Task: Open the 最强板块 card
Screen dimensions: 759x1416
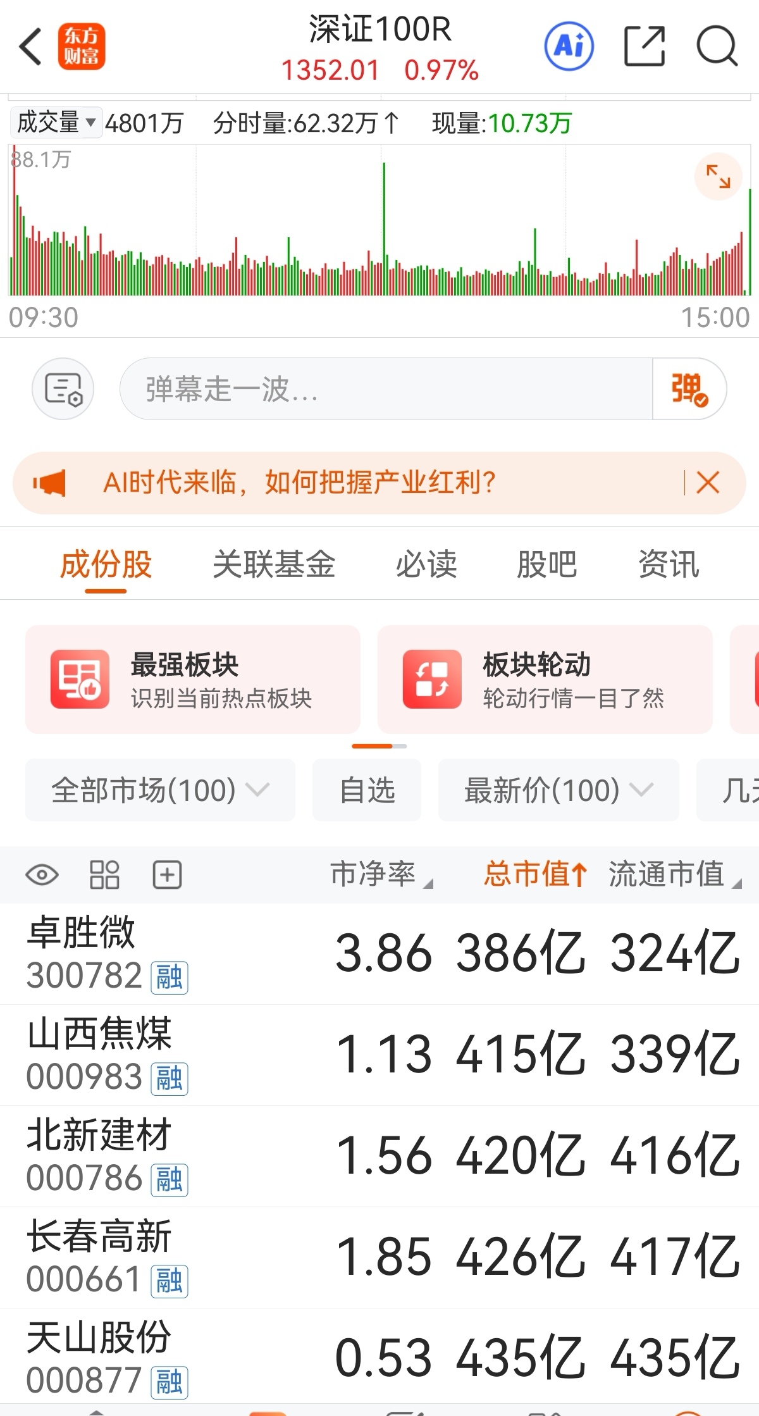Action: (193, 680)
